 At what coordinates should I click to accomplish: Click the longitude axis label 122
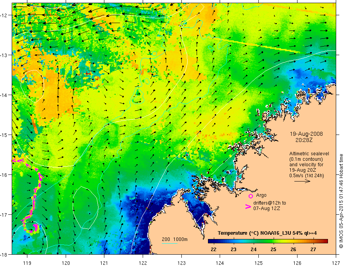tap(143, 263)
